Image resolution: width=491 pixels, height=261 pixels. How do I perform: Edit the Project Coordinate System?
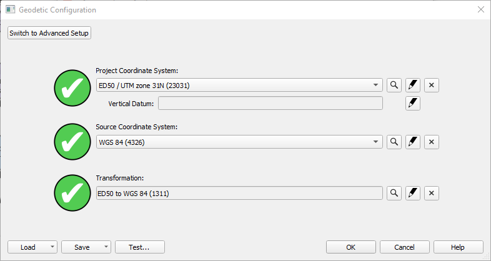(412, 85)
